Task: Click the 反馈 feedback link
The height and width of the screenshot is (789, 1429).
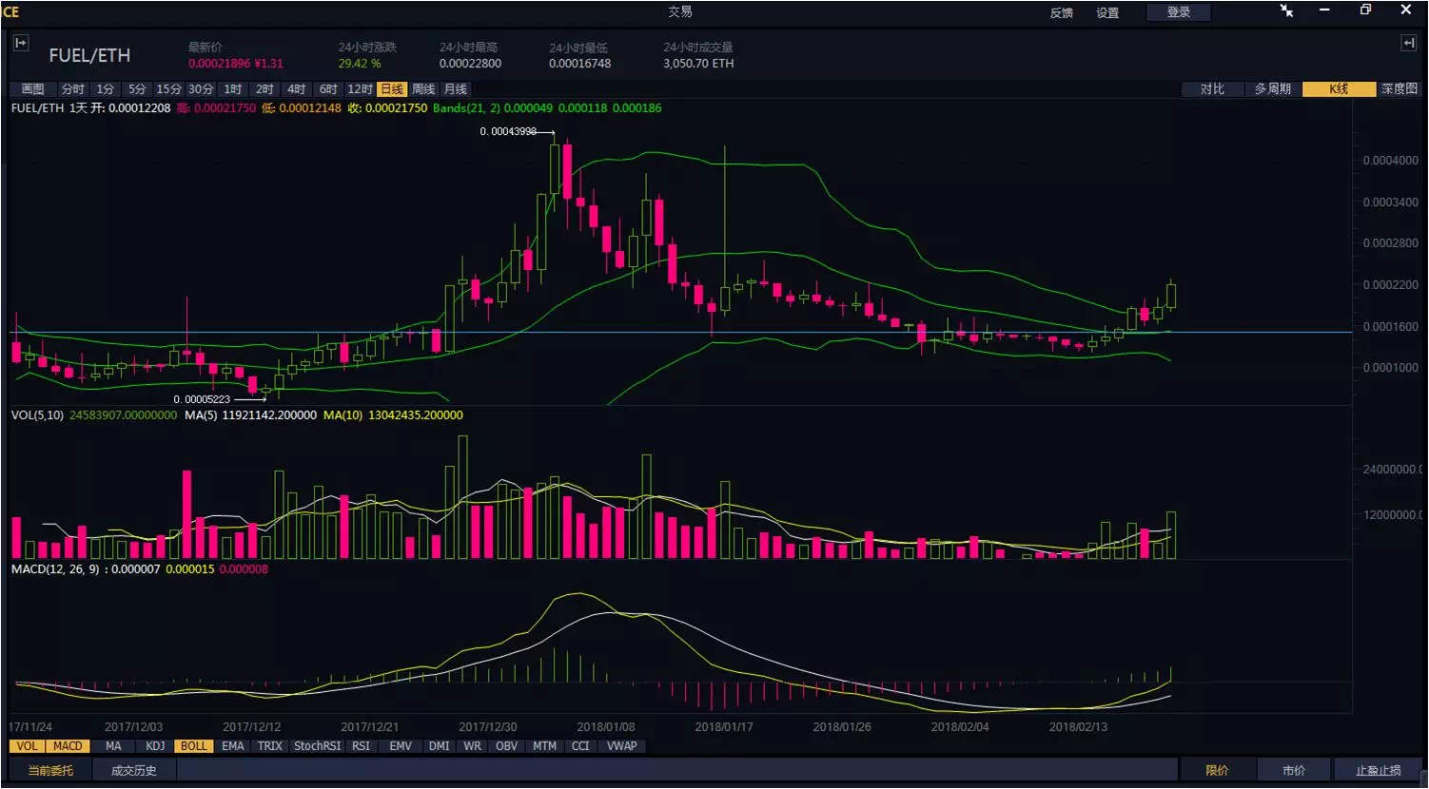Action: [x=1061, y=13]
